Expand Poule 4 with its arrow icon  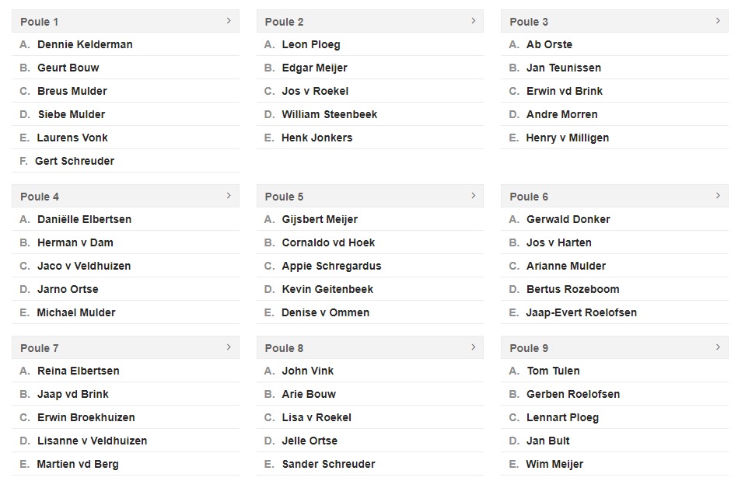coord(229,196)
